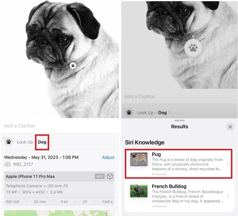This screenshot has height=216, width=238.
Task: Tap the highlighted Dog label
Action: 42,142
